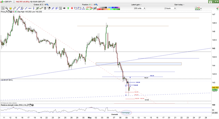This screenshot has height=119, width=219.
Task: Select the green up arrow marker
Action: click(x=68, y=8)
